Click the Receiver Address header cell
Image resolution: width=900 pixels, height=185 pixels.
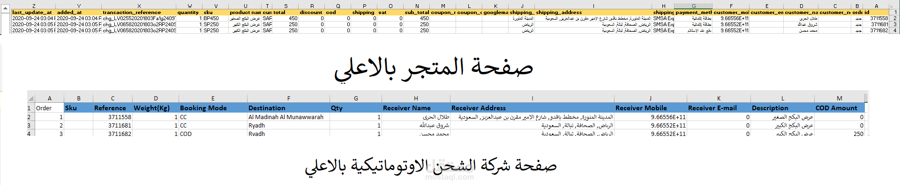[532, 108]
